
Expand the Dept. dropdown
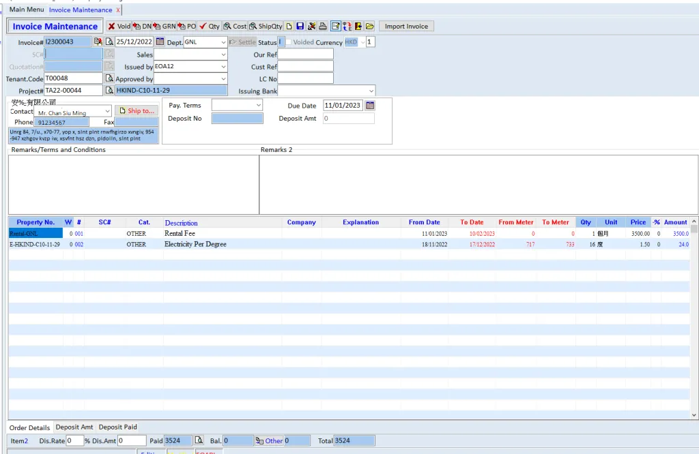223,42
